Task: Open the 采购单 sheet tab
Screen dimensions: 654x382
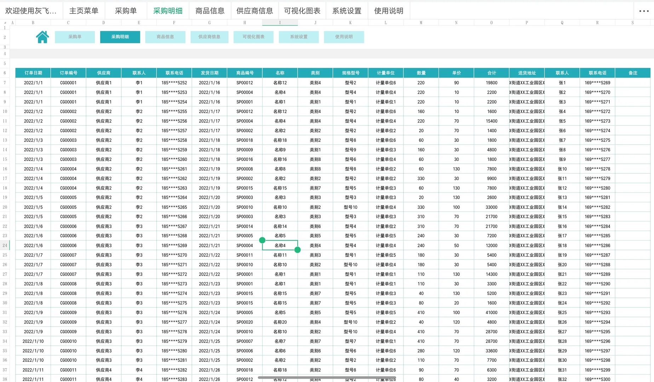Action: [126, 11]
